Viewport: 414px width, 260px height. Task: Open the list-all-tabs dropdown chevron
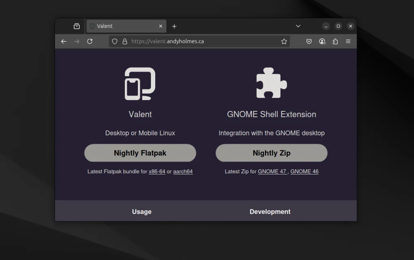298,26
